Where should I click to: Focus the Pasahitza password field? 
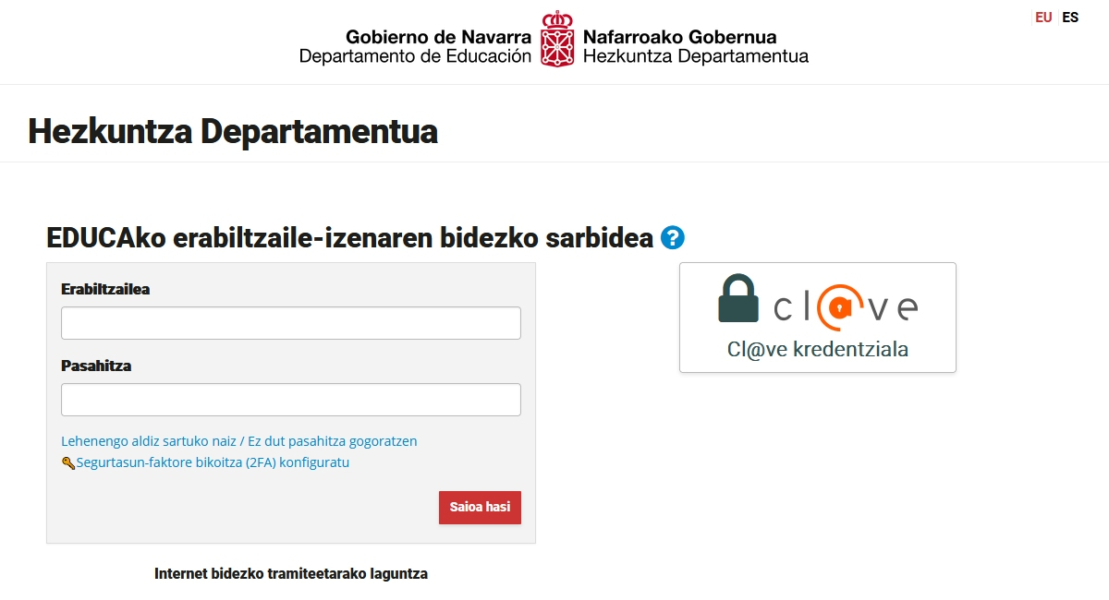pos(291,400)
